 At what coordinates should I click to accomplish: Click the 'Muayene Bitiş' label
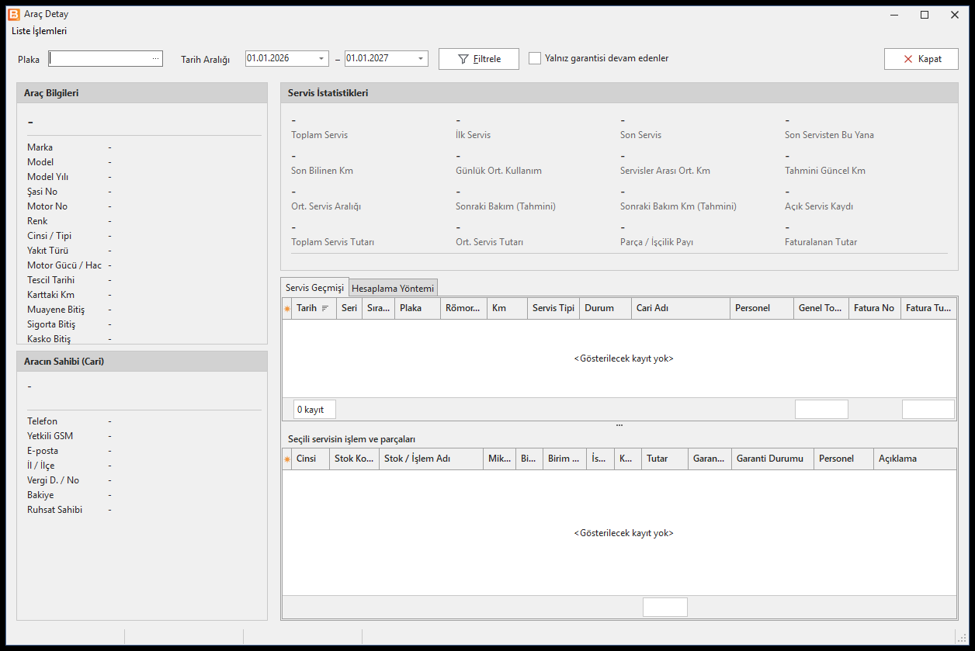56,310
